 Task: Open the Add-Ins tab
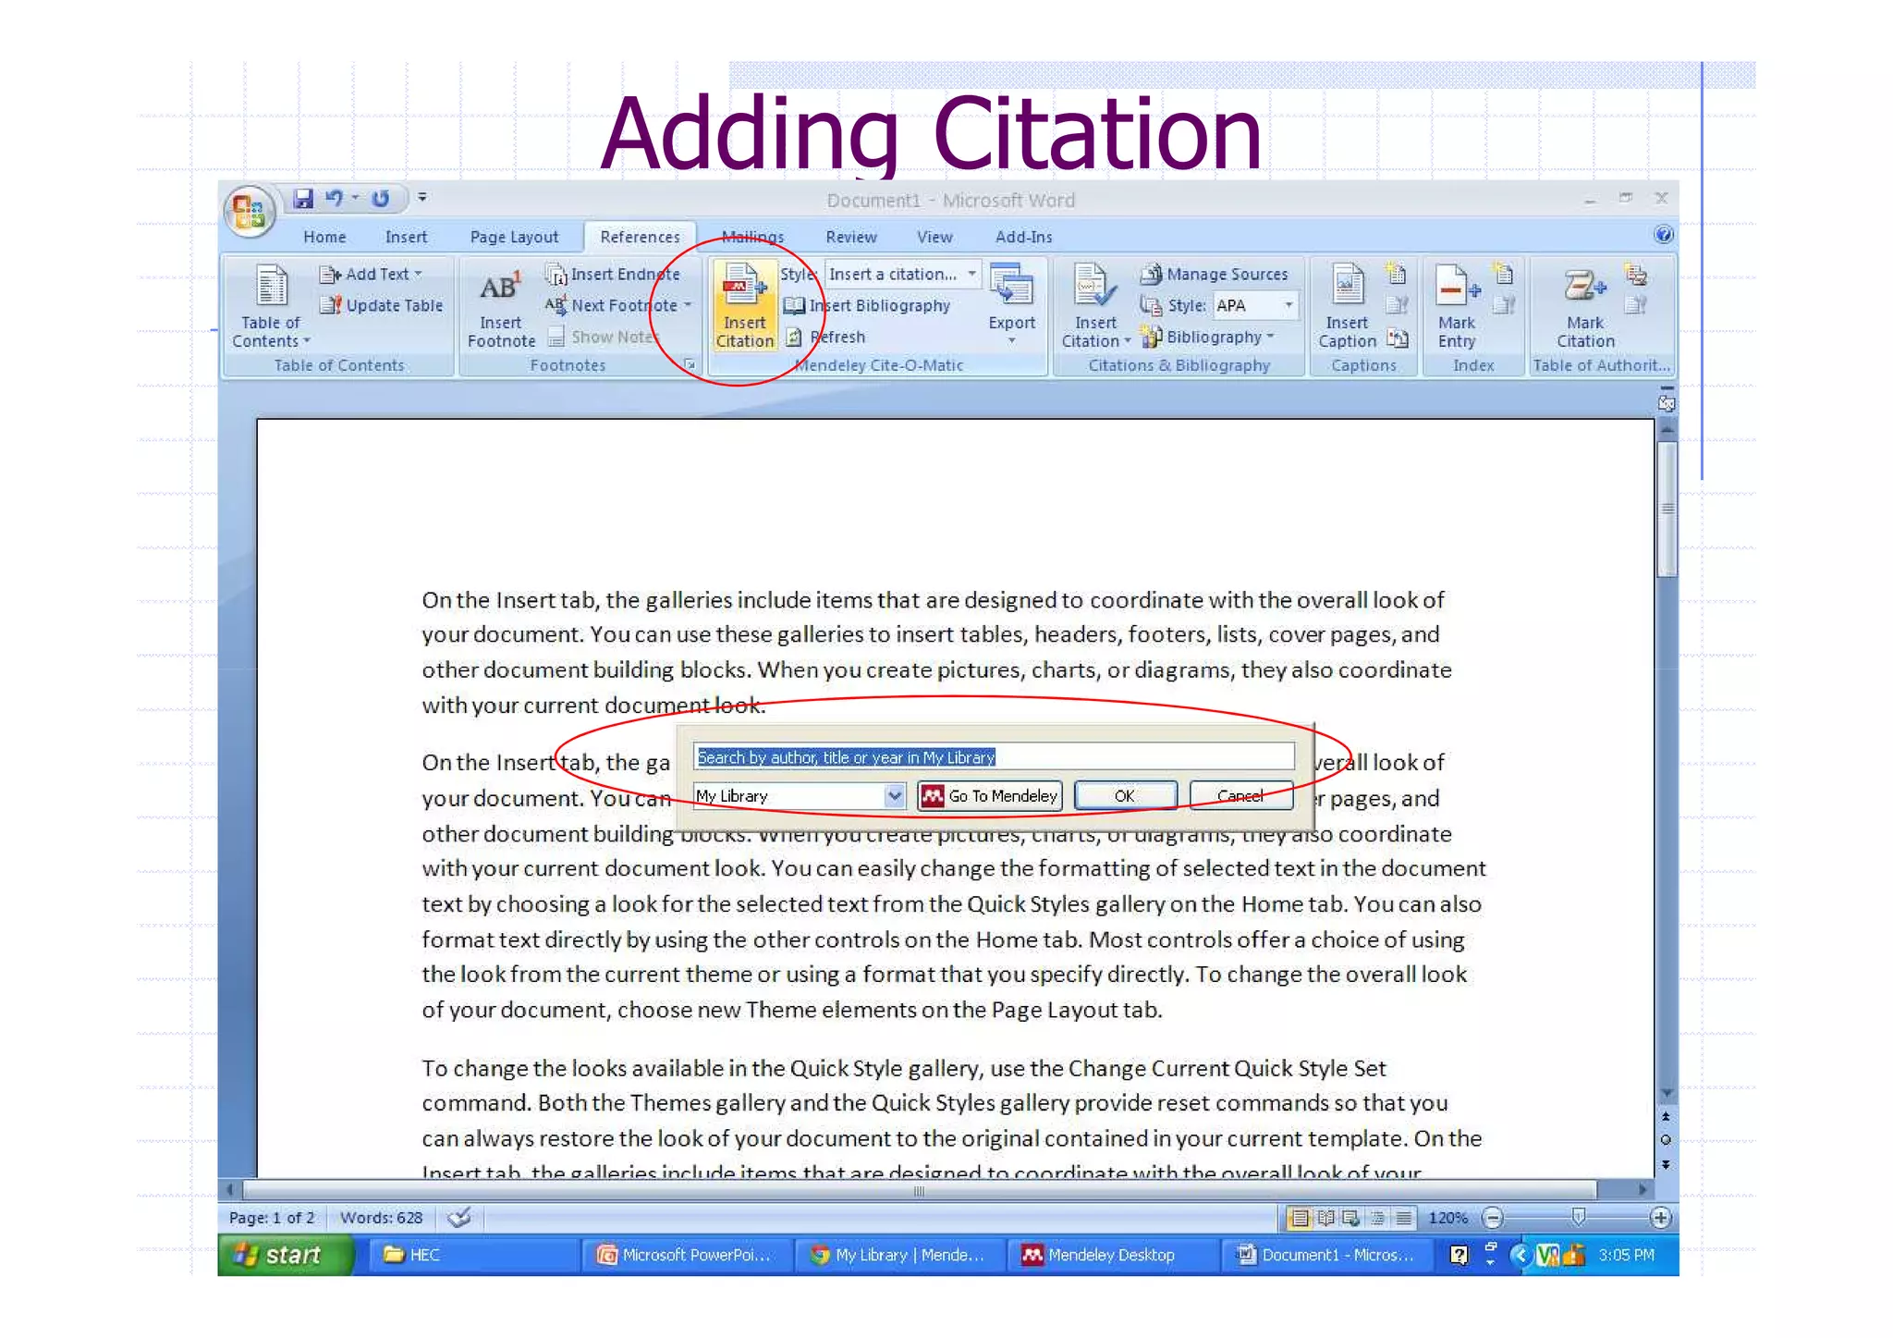click(1023, 237)
